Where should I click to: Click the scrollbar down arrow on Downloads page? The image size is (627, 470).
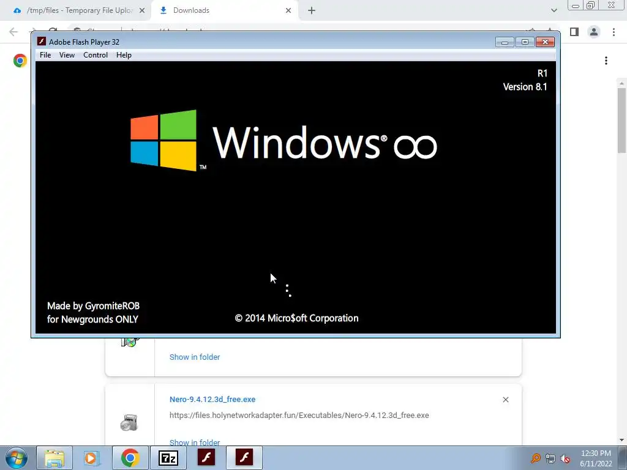[x=621, y=440]
